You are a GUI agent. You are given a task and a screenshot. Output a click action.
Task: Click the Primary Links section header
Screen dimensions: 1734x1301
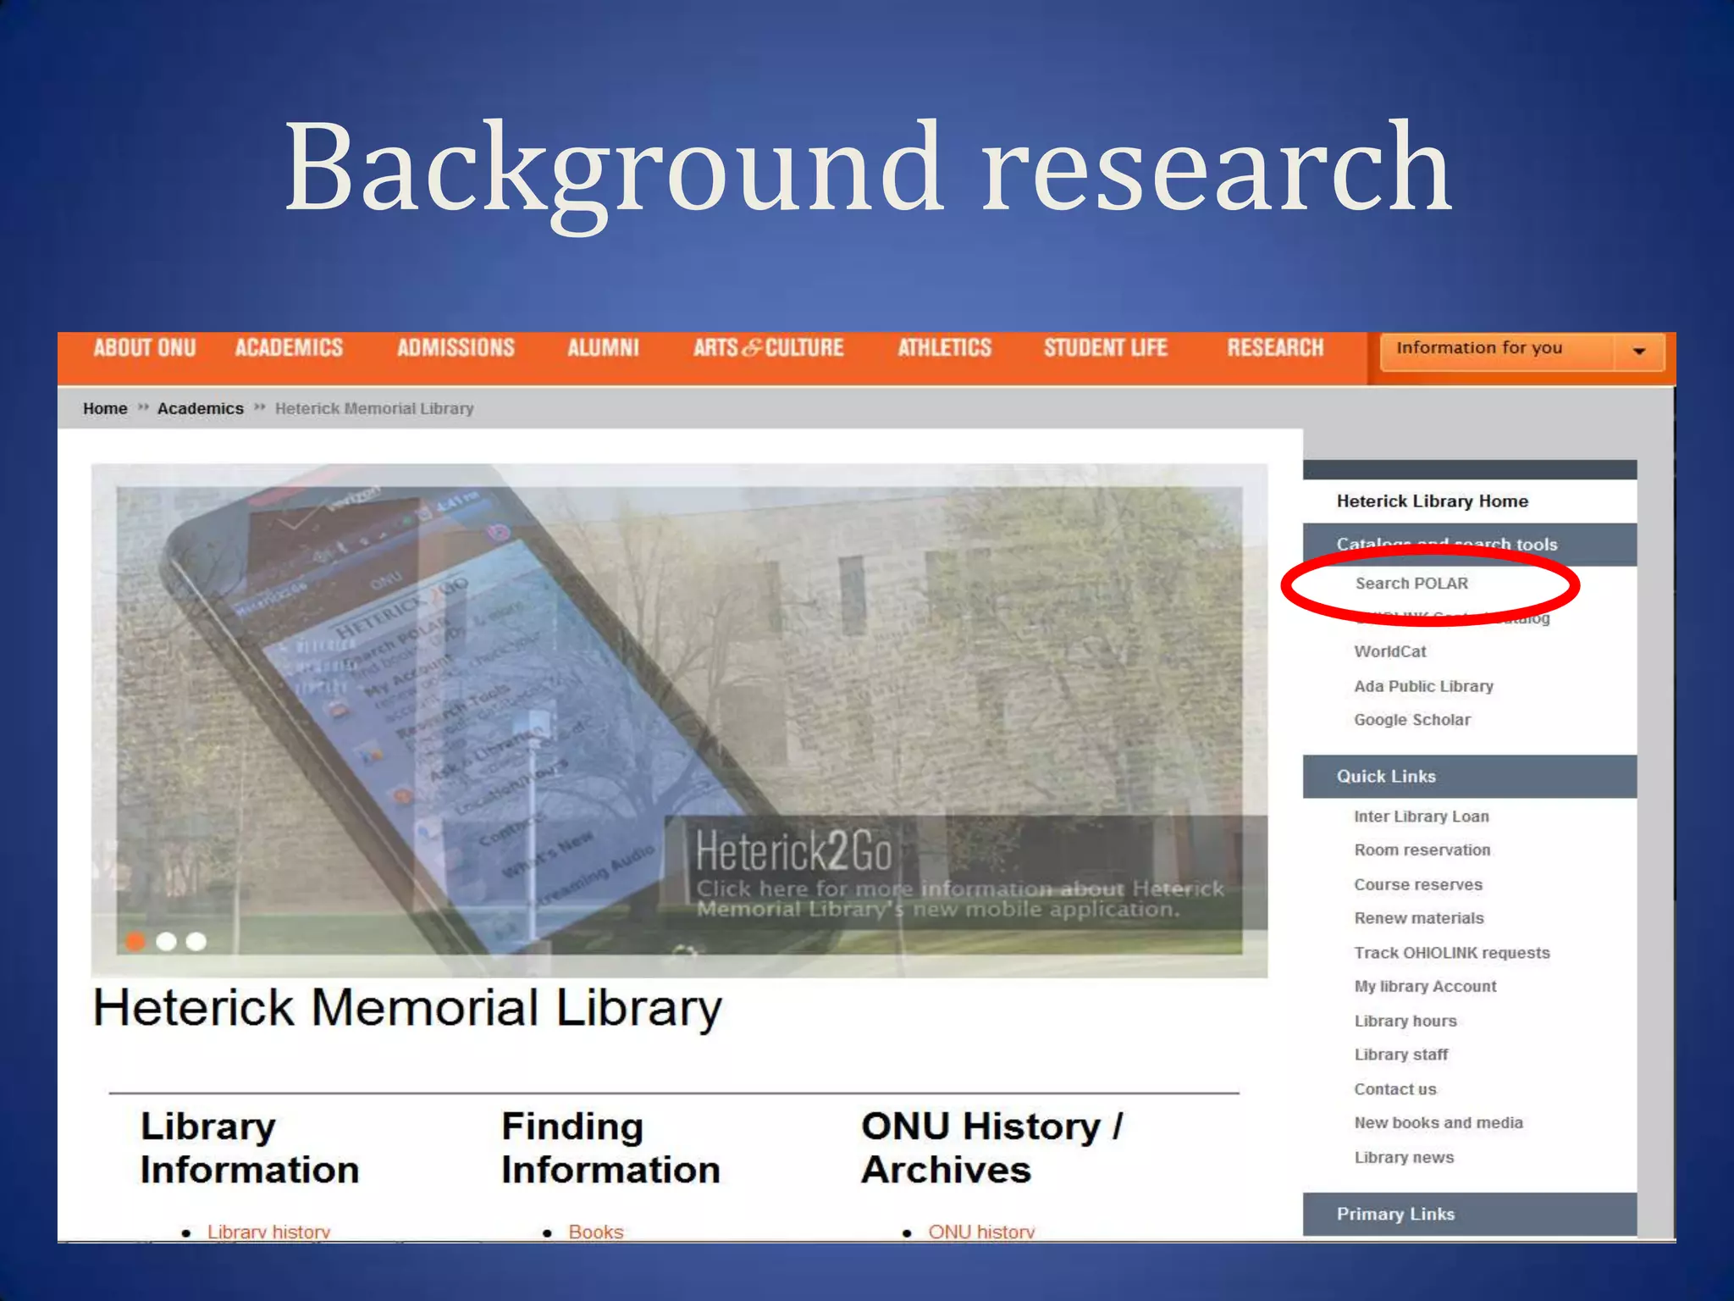tap(1470, 1215)
